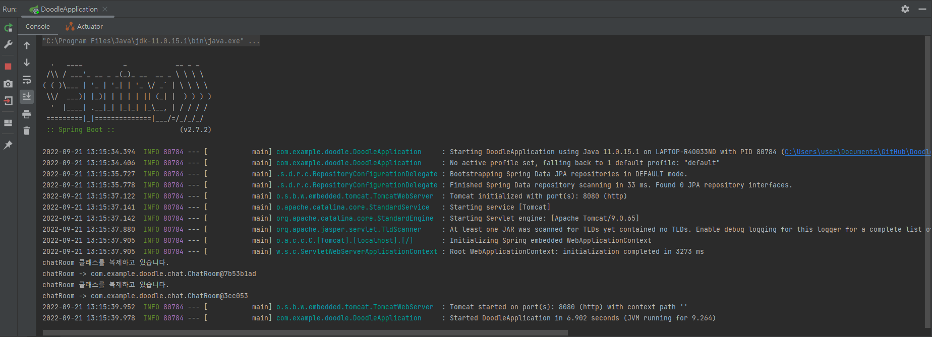Viewport: 932px width, 337px height.
Task: Click 'org.apache.jasper.servlet.TldScanner' logger name
Action: (x=349, y=229)
